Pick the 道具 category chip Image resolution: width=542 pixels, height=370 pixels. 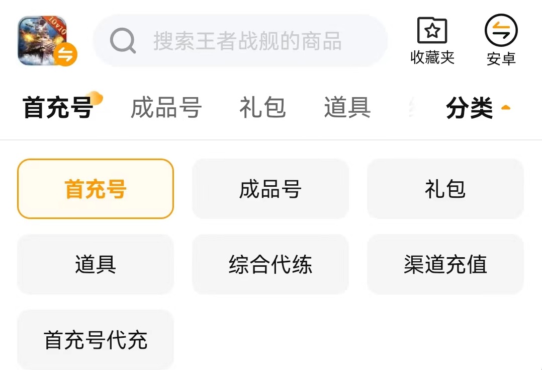pos(96,264)
